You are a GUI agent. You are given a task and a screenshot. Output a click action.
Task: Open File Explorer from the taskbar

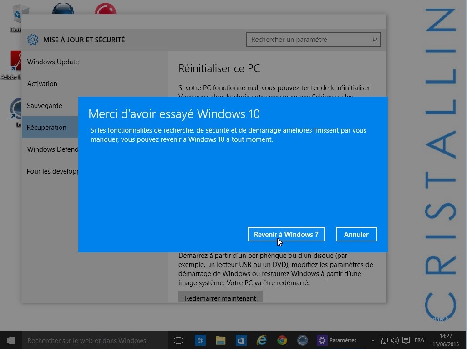(x=221, y=340)
